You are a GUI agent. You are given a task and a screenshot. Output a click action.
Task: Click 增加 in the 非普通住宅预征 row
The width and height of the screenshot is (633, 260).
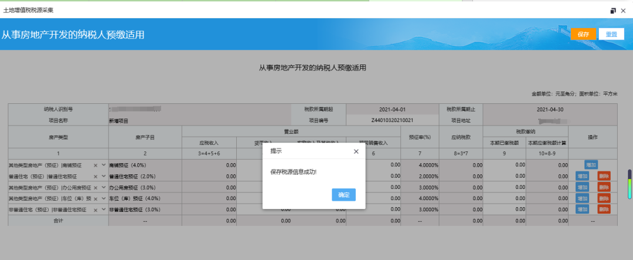(582, 210)
